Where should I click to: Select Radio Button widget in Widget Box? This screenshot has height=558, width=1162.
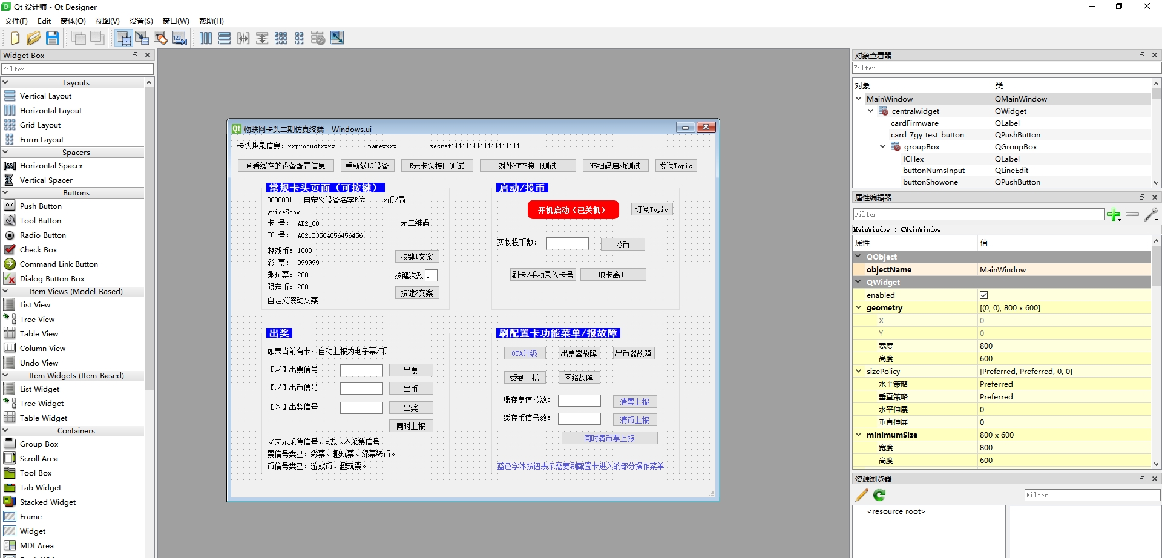click(x=42, y=235)
